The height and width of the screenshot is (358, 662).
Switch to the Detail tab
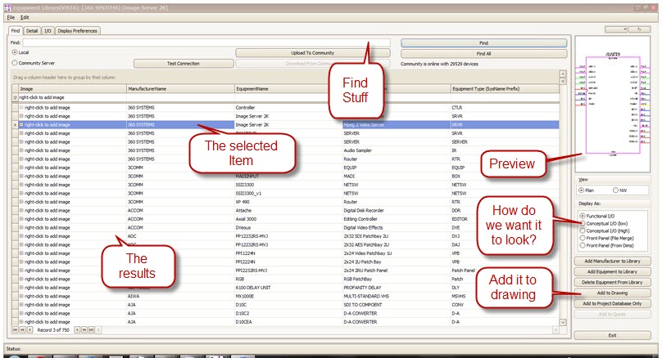point(32,31)
